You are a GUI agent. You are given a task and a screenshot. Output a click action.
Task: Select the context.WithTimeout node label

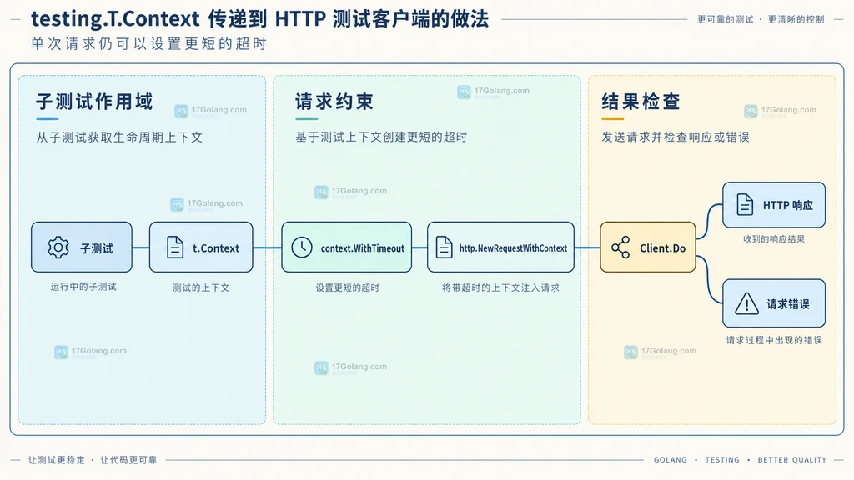click(x=362, y=248)
